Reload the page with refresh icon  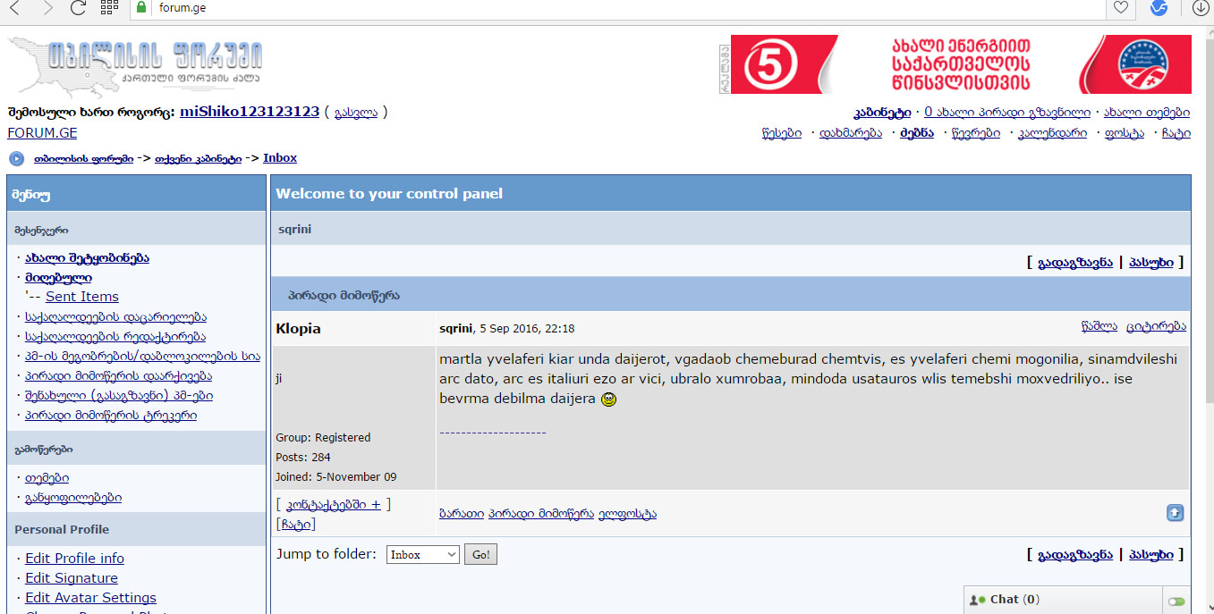(78, 8)
